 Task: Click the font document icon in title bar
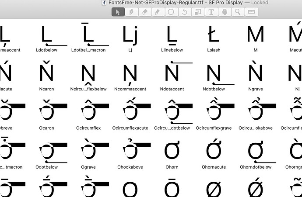pyautogui.click(x=104, y=3)
